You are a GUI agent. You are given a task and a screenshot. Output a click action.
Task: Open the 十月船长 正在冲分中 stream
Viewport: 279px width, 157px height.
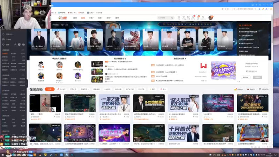point(183,133)
